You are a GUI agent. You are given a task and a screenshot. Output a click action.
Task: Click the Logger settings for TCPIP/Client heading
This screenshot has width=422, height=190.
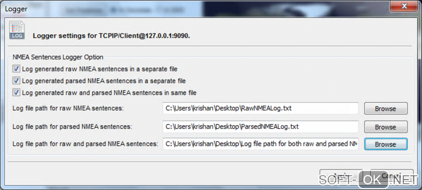click(111, 36)
